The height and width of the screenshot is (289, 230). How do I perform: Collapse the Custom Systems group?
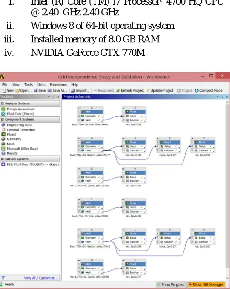point(2,158)
